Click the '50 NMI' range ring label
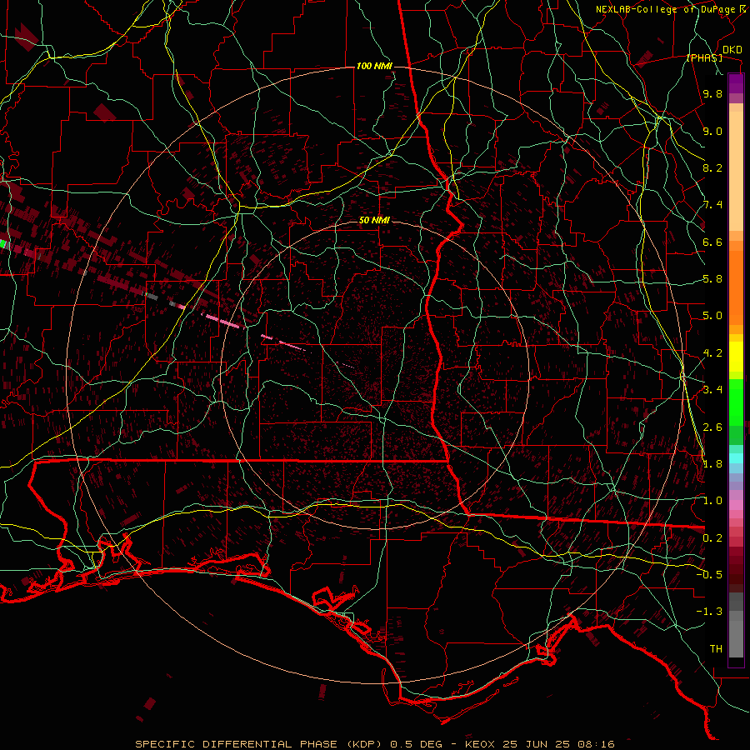The width and height of the screenshot is (750, 750). click(x=374, y=220)
